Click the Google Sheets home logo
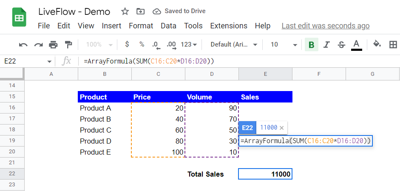Viewport: 400px width, 191px height. click(x=19, y=18)
